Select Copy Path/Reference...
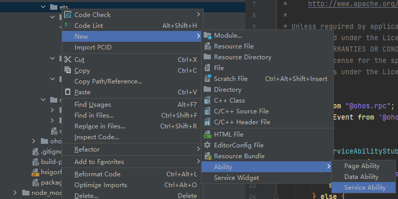The height and width of the screenshot is (199, 398). [x=132, y=81]
